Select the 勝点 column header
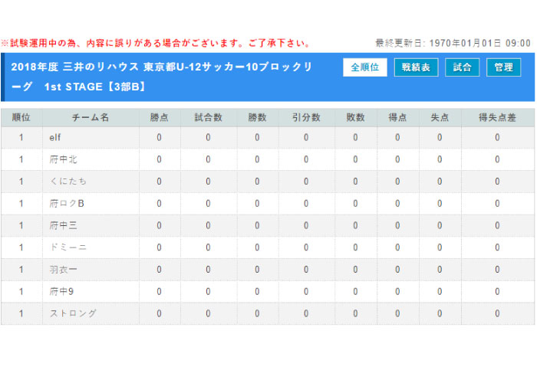The image size is (537, 383). (x=160, y=117)
